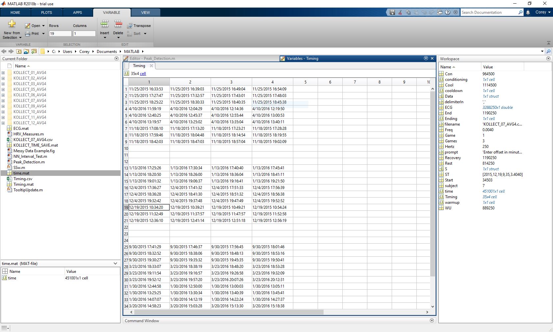This screenshot has width=553, height=332.
Task: Click Transpose in the Edit section
Action: coord(139,26)
